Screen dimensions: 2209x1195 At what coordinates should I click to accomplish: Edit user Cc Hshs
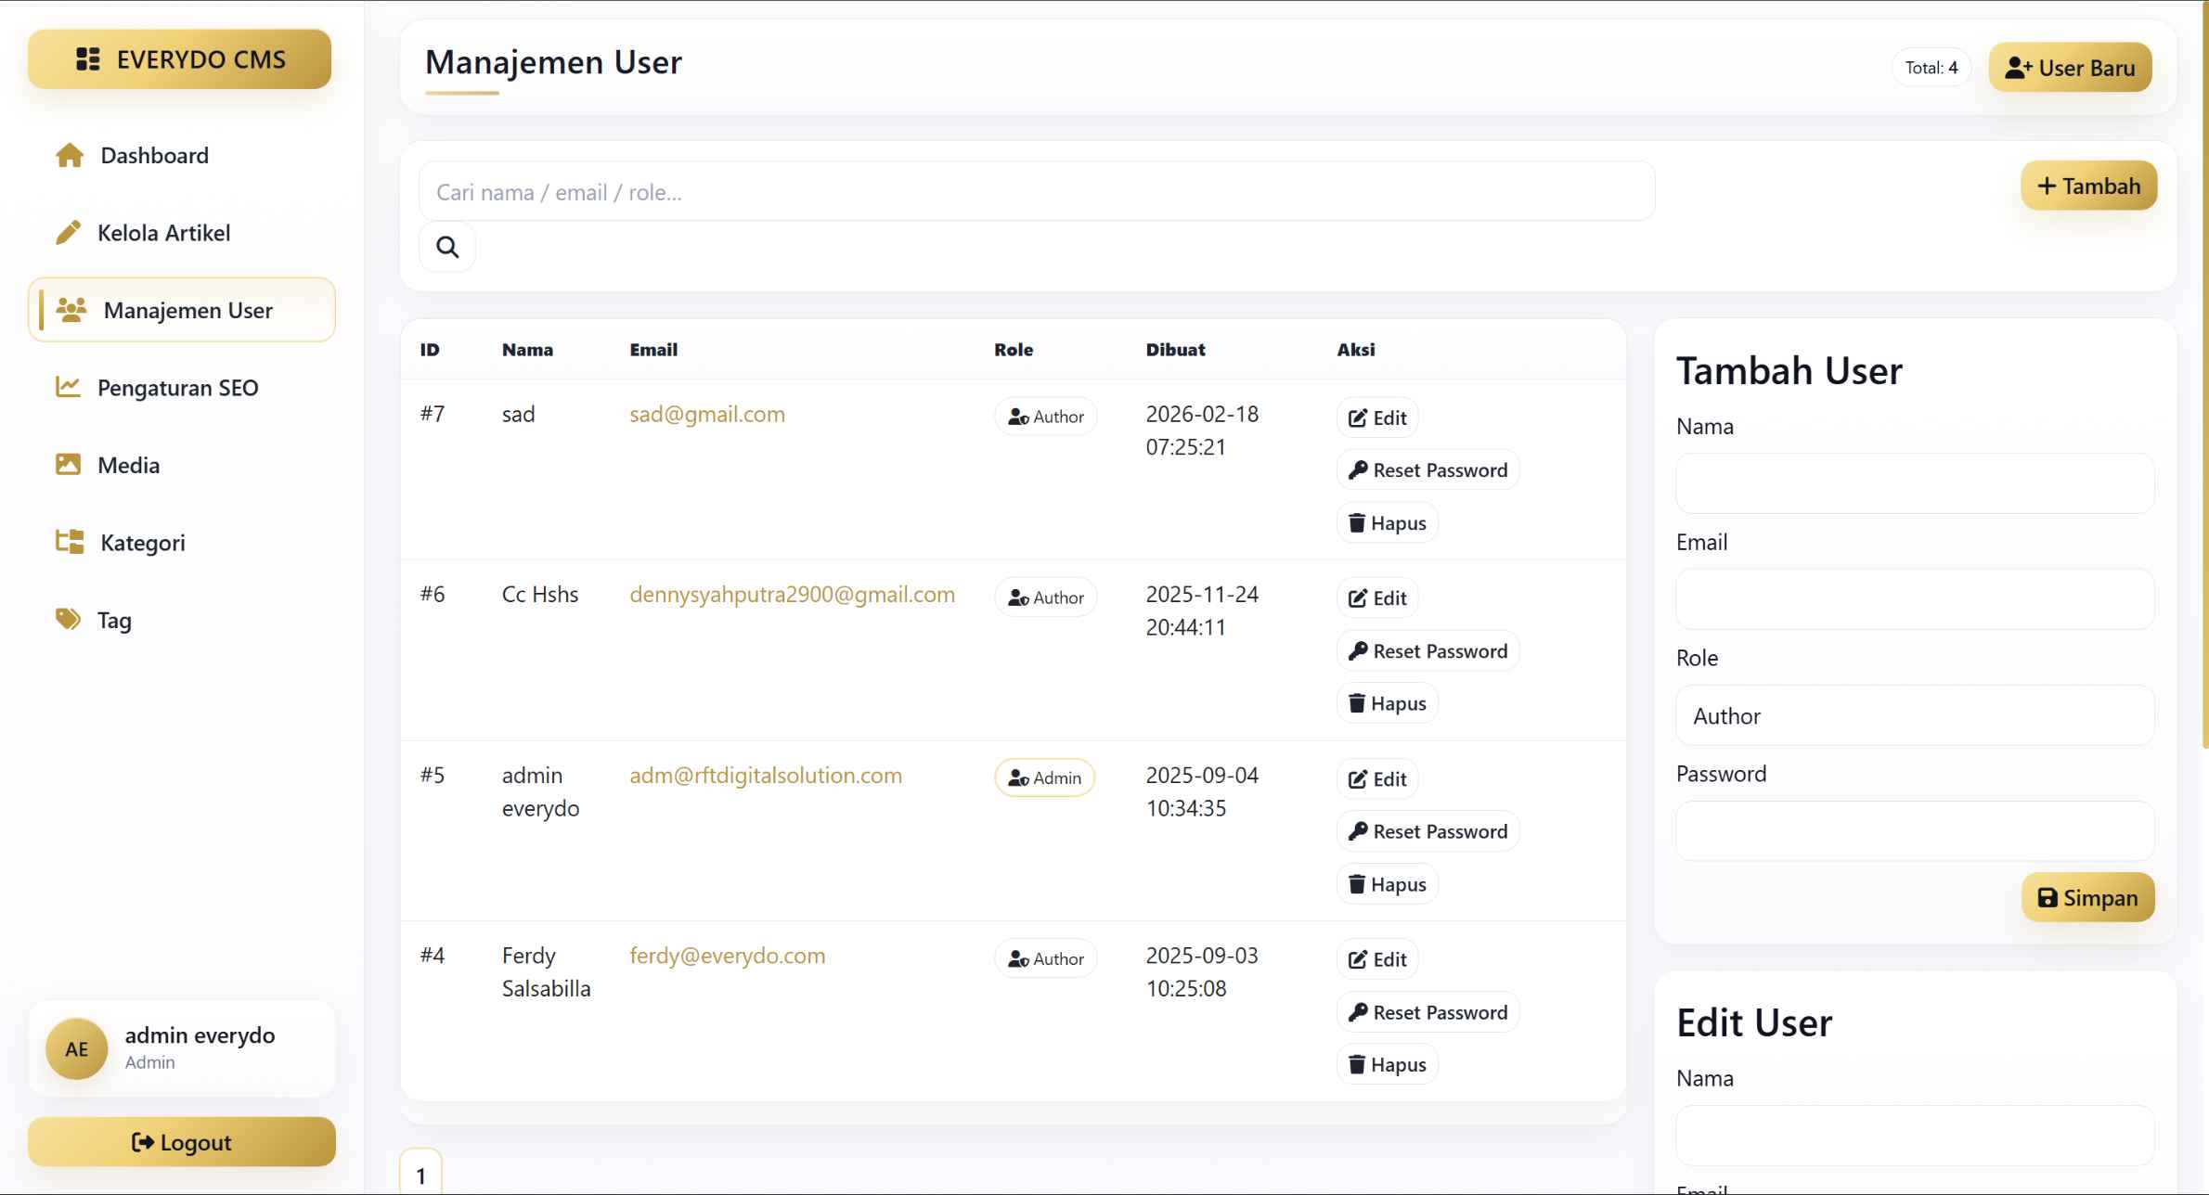pos(1377,598)
